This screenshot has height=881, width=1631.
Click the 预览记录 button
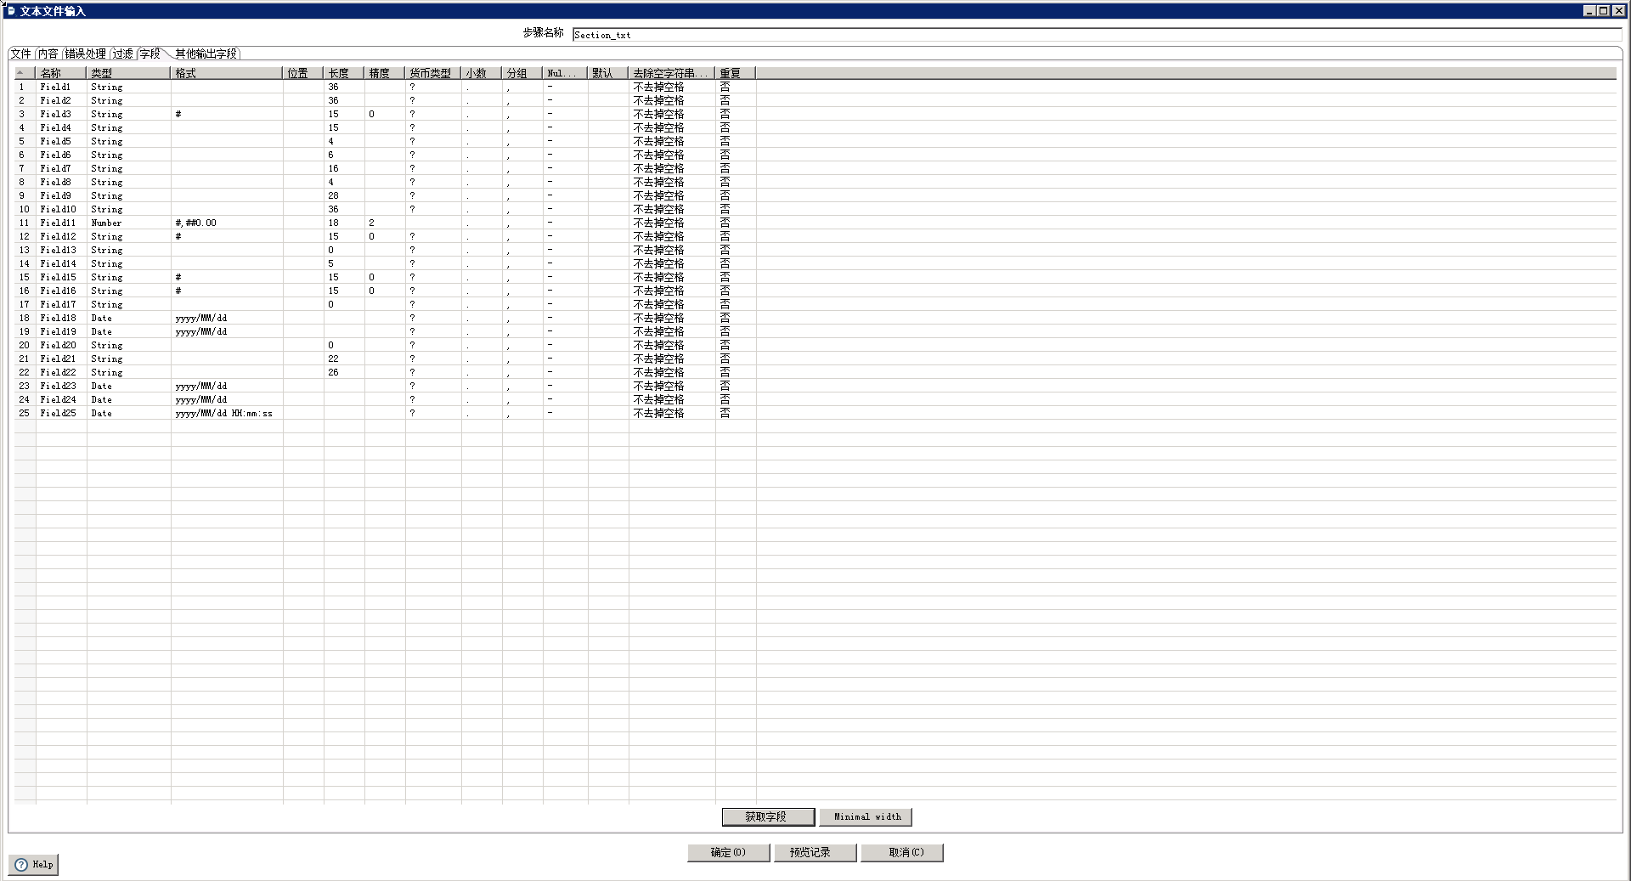[815, 852]
